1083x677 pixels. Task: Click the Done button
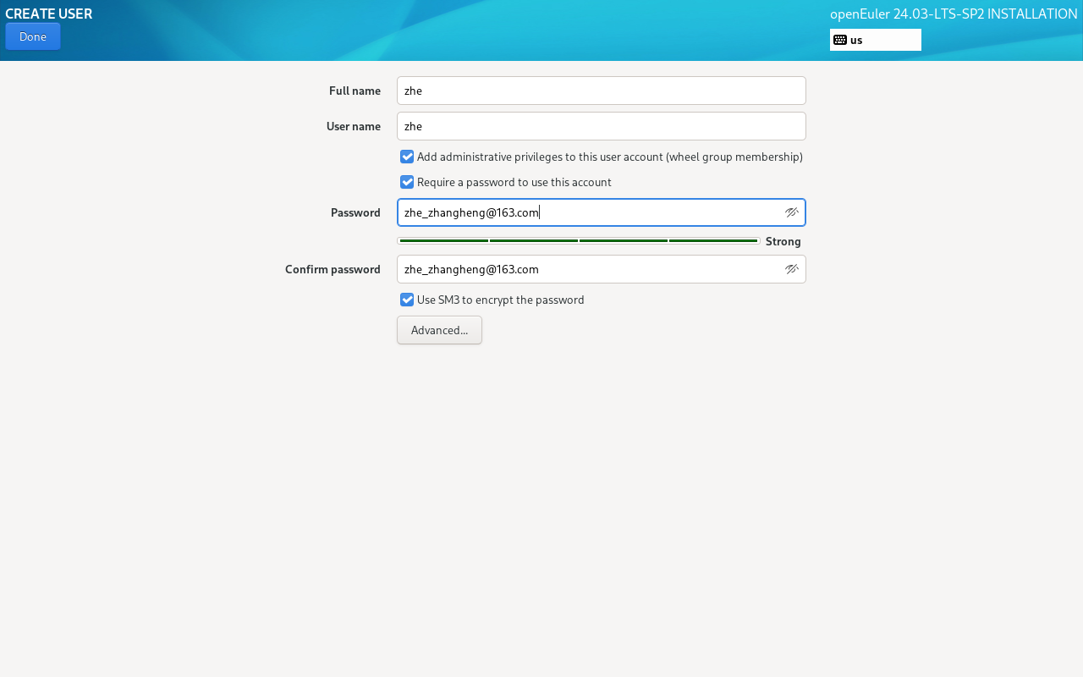tap(33, 36)
